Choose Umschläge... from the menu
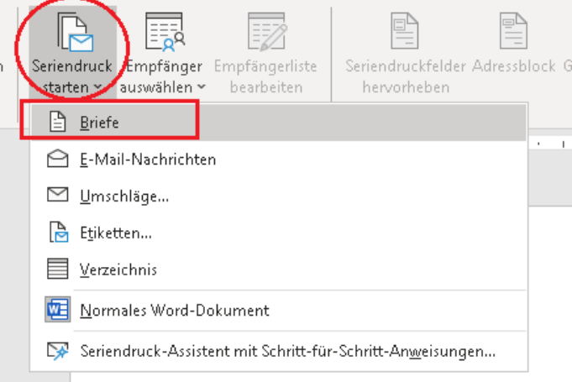The height and width of the screenshot is (382, 572). (279, 196)
